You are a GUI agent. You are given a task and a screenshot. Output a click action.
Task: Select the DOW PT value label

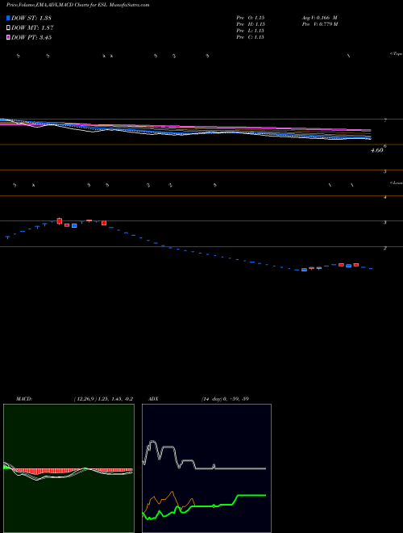pyautogui.click(x=31, y=37)
